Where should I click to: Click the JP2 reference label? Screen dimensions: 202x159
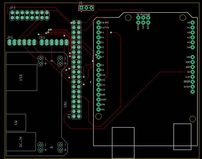coord(13,8)
